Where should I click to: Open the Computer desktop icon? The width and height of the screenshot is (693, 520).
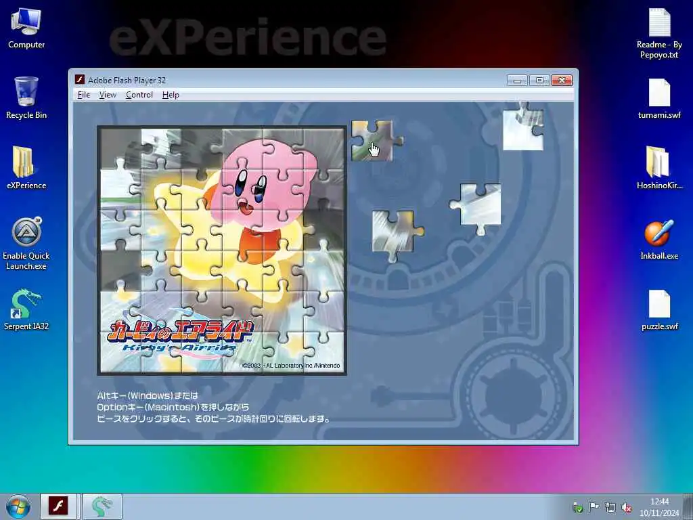[x=26, y=28]
